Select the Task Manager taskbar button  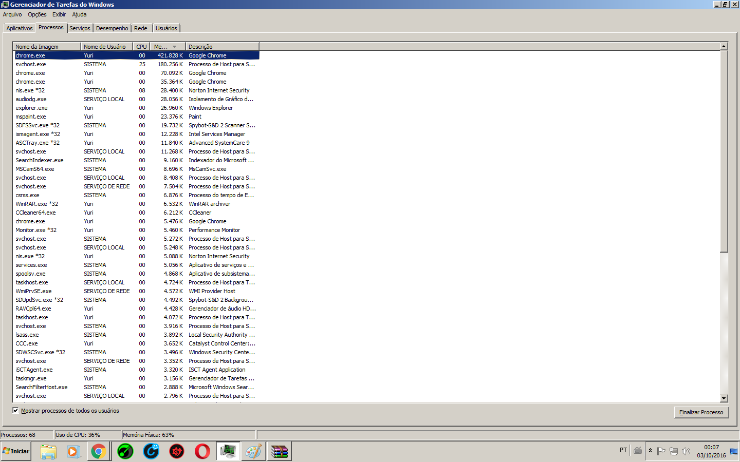(228, 452)
